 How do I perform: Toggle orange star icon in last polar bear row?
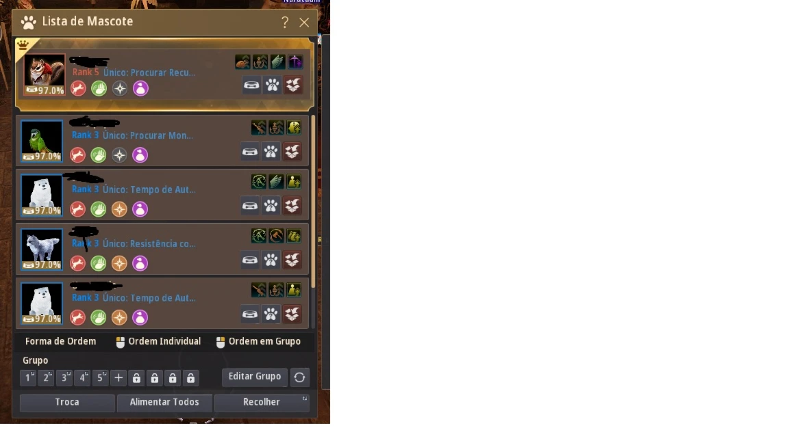tap(119, 317)
